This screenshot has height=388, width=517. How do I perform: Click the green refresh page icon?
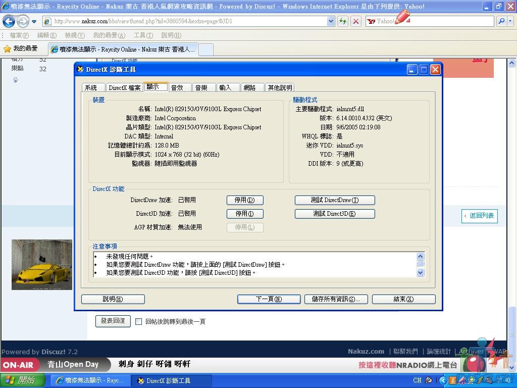coord(343,21)
